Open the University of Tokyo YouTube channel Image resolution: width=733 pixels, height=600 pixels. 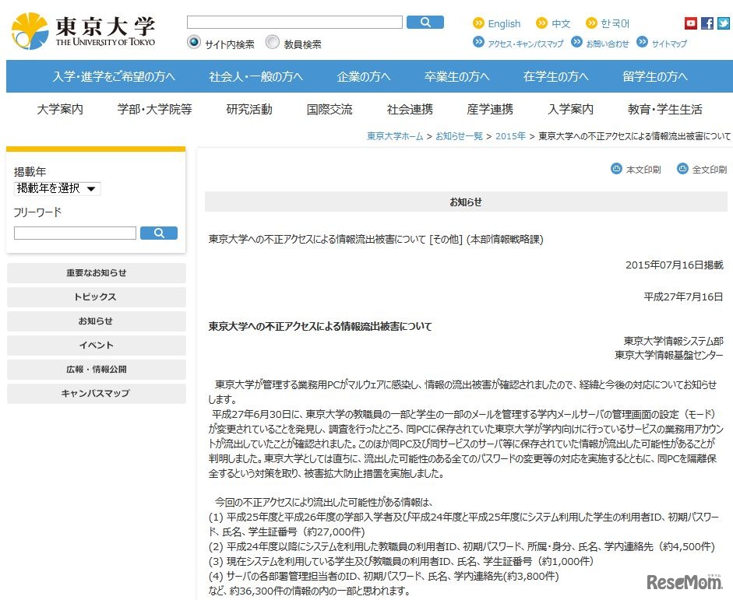pos(691,23)
